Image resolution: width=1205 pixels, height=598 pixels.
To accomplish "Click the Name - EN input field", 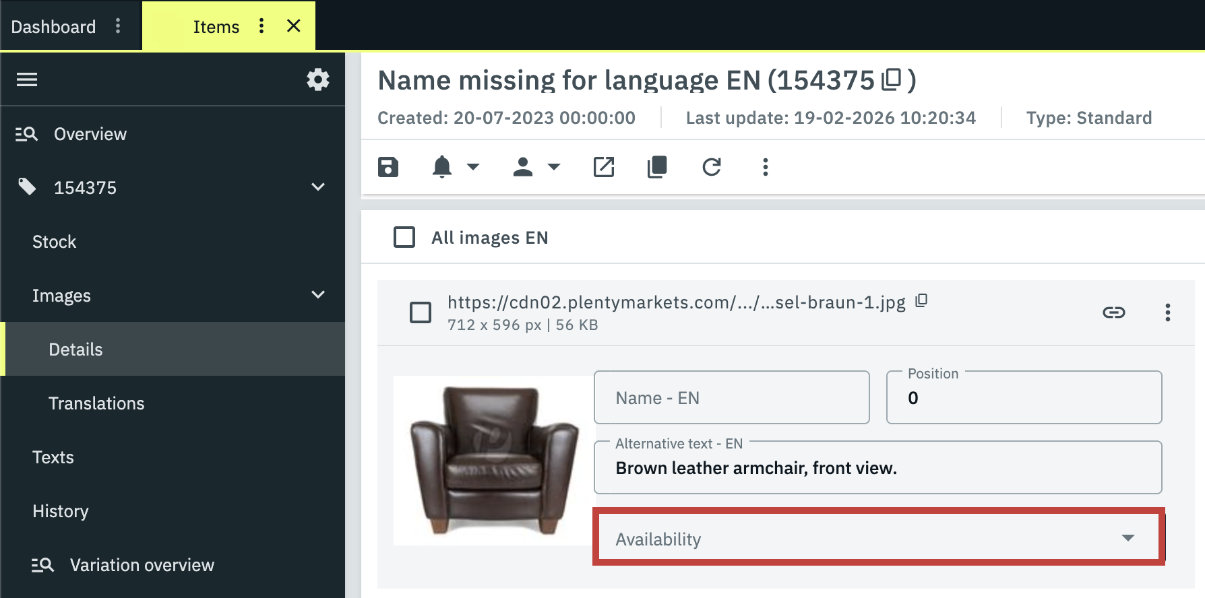I will point(731,398).
